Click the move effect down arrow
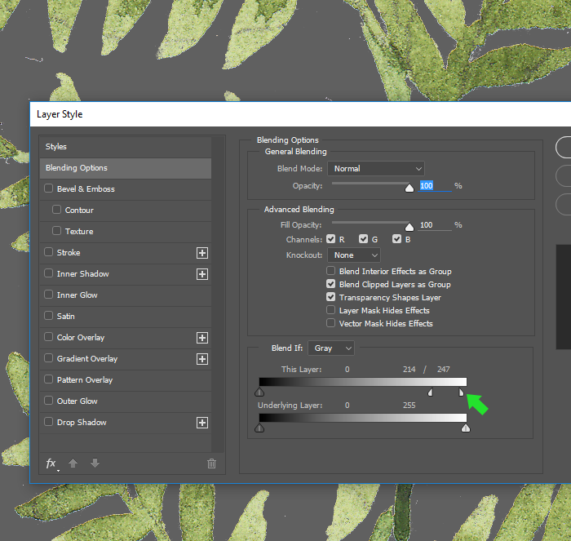This screenshot has height=541, width=571. pyautogui.click(x=95, y=463)
